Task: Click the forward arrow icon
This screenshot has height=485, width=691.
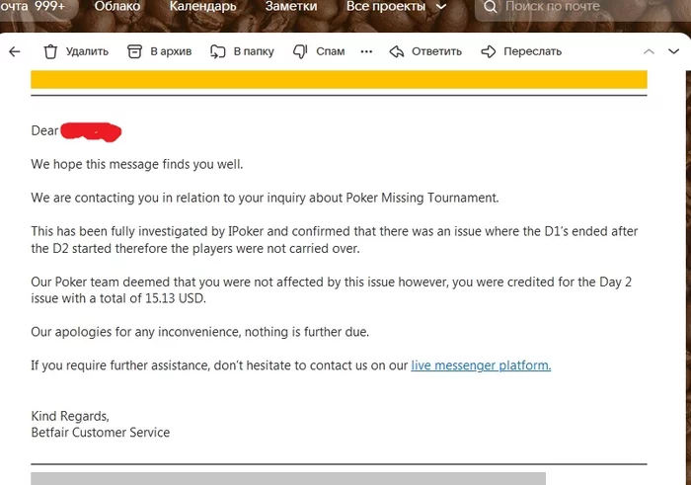Action: [488, 51]
